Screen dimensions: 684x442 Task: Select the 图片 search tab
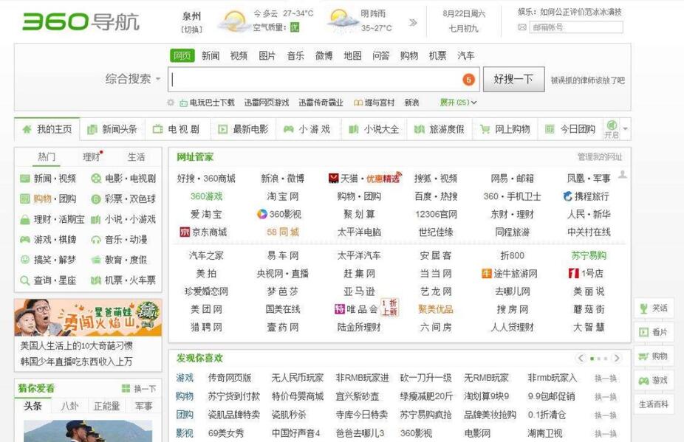click(267, 55)
